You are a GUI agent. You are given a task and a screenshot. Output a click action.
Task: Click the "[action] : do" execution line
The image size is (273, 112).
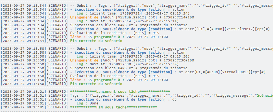[123, 99]
